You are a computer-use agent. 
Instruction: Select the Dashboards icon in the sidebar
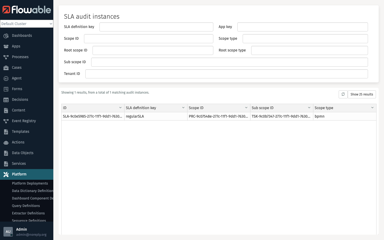pos(6,35)
